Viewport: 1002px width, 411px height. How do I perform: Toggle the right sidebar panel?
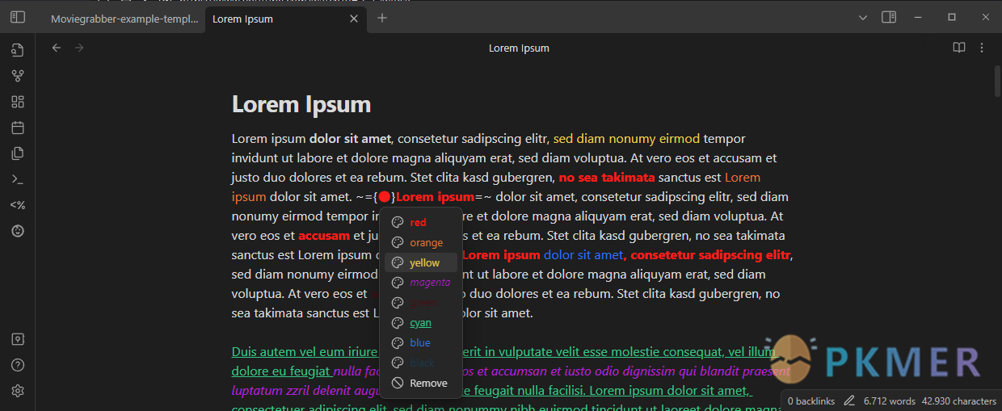[x=889, y=17]
